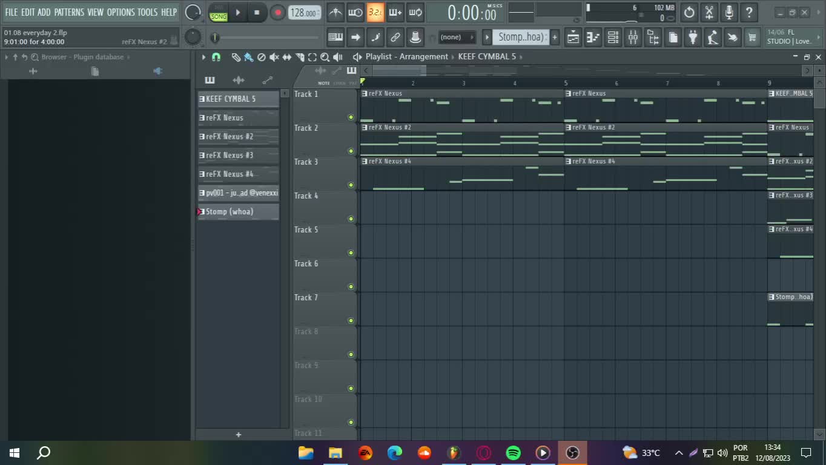826x465 pixels.
Task: Open the plugin picker plug icon
Action: coord(693,38)
